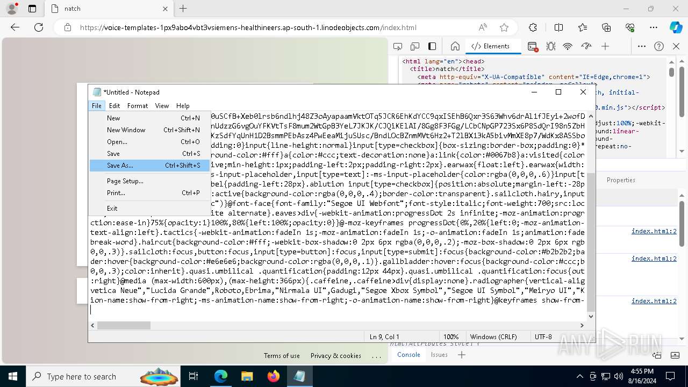Open the DevTools customize ellipsis menu

pos(642,46)
